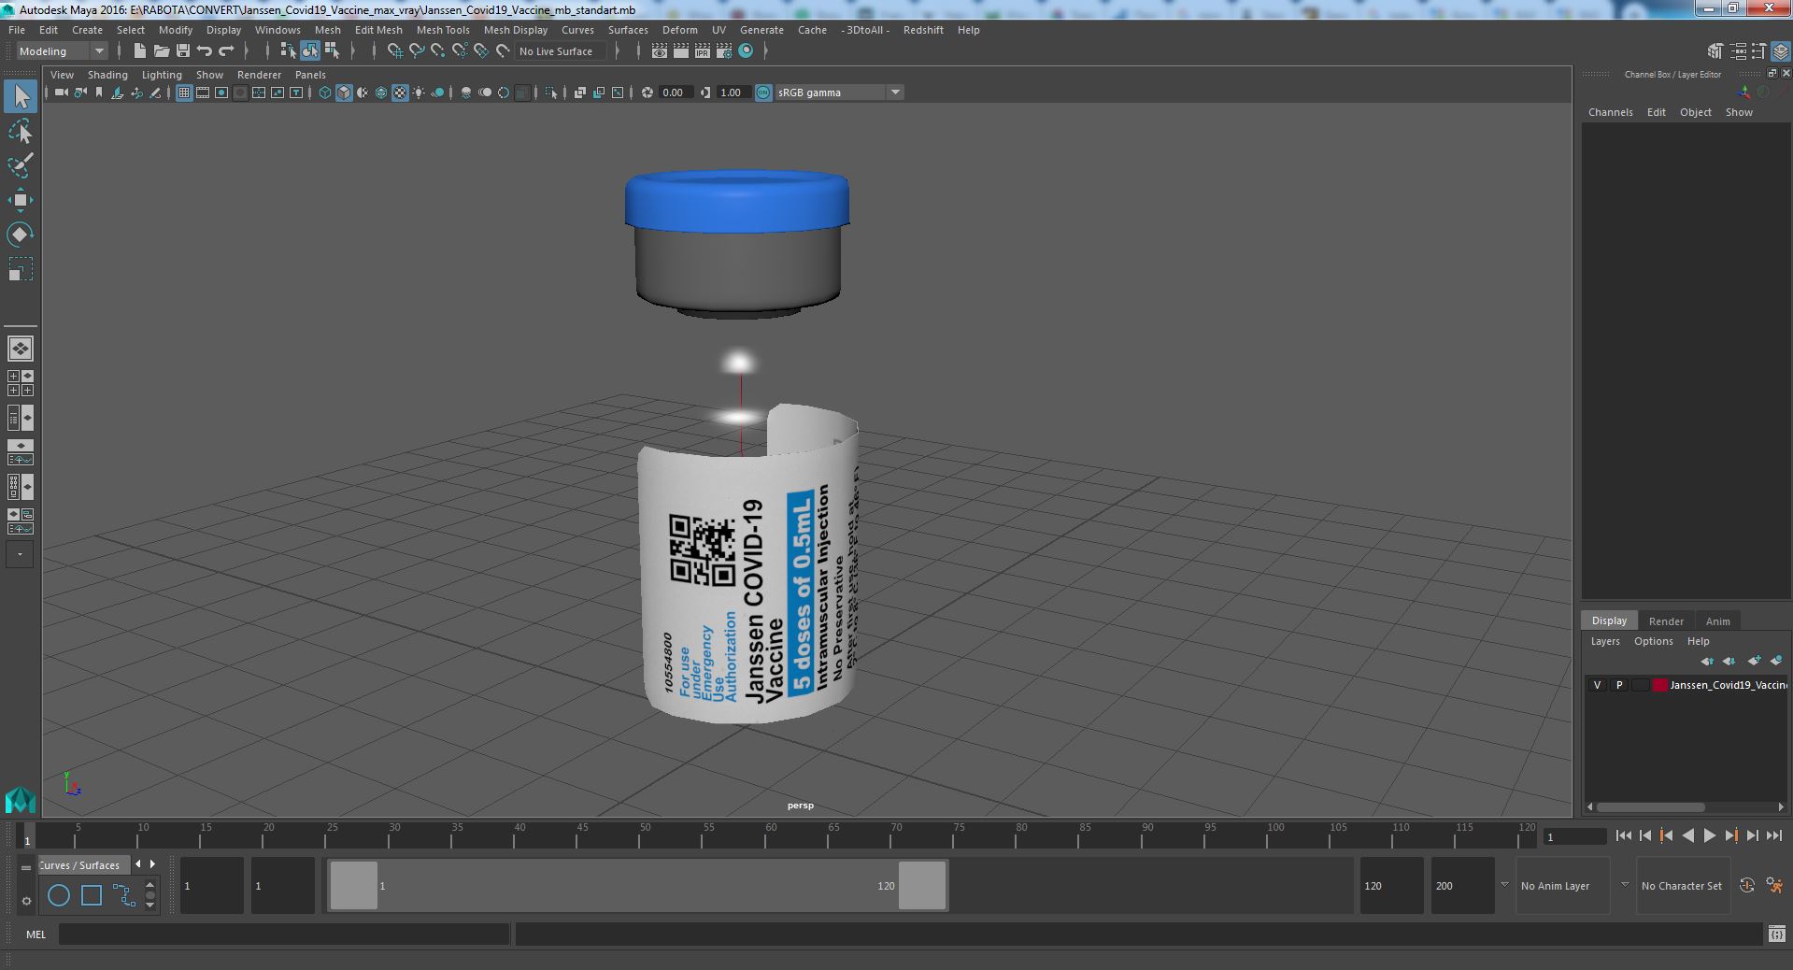The width and height of the screenshot is (1793, 970).
Task: Open Layers menu in Layer Editor
Action: coord(1605,641)
